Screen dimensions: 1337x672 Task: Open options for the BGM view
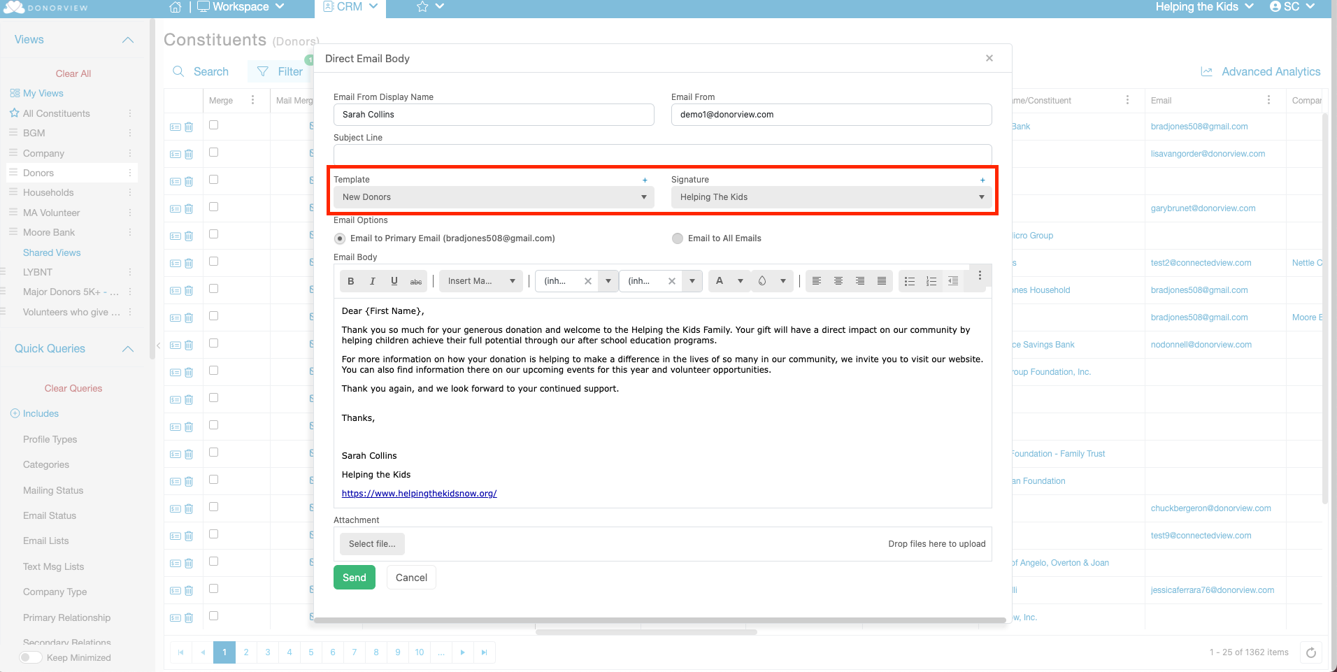click(130, 133)
